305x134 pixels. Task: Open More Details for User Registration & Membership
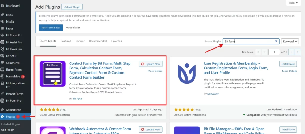[290, 71]
